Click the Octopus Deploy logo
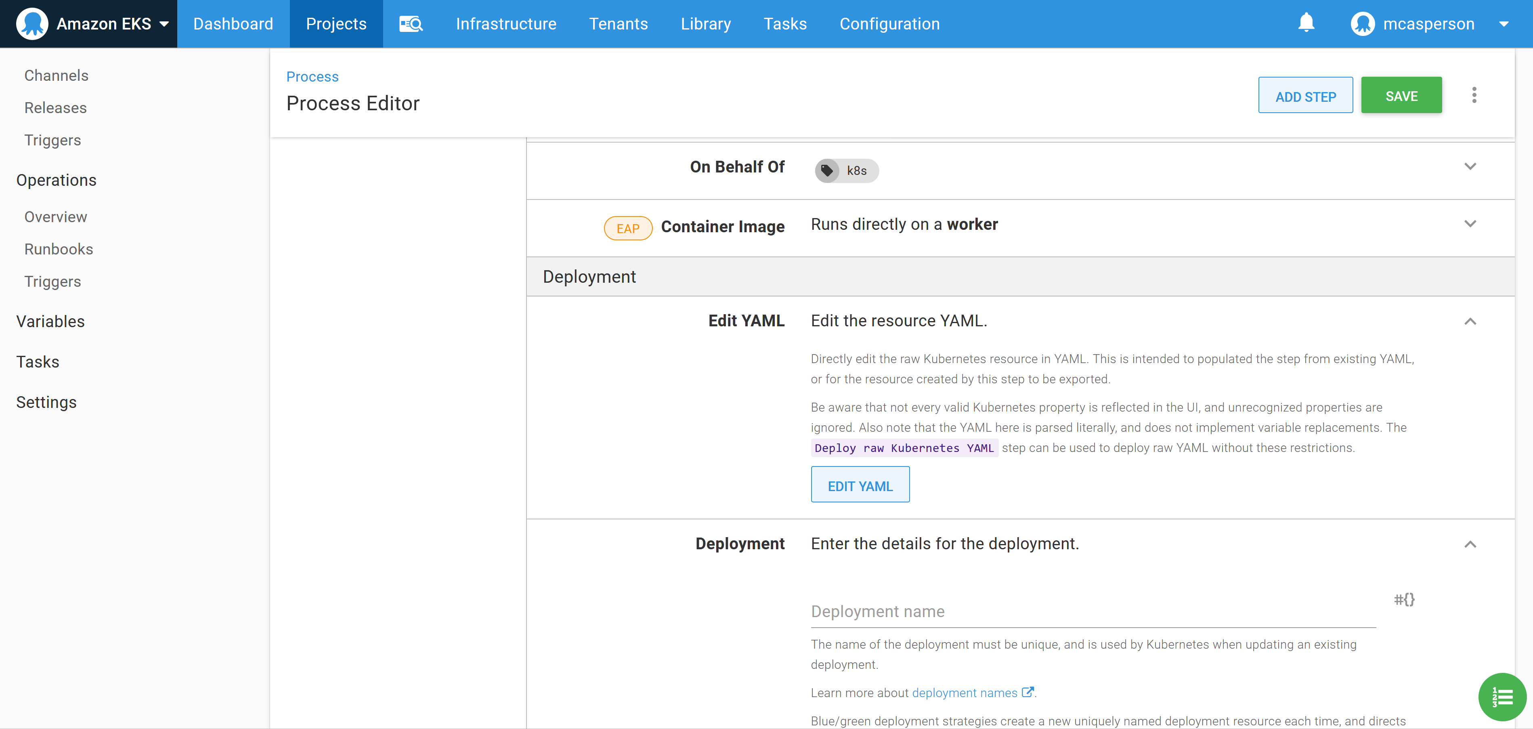Image resolution: width=1533 pixels, height=729 pixels. click(x=33, y=24)
